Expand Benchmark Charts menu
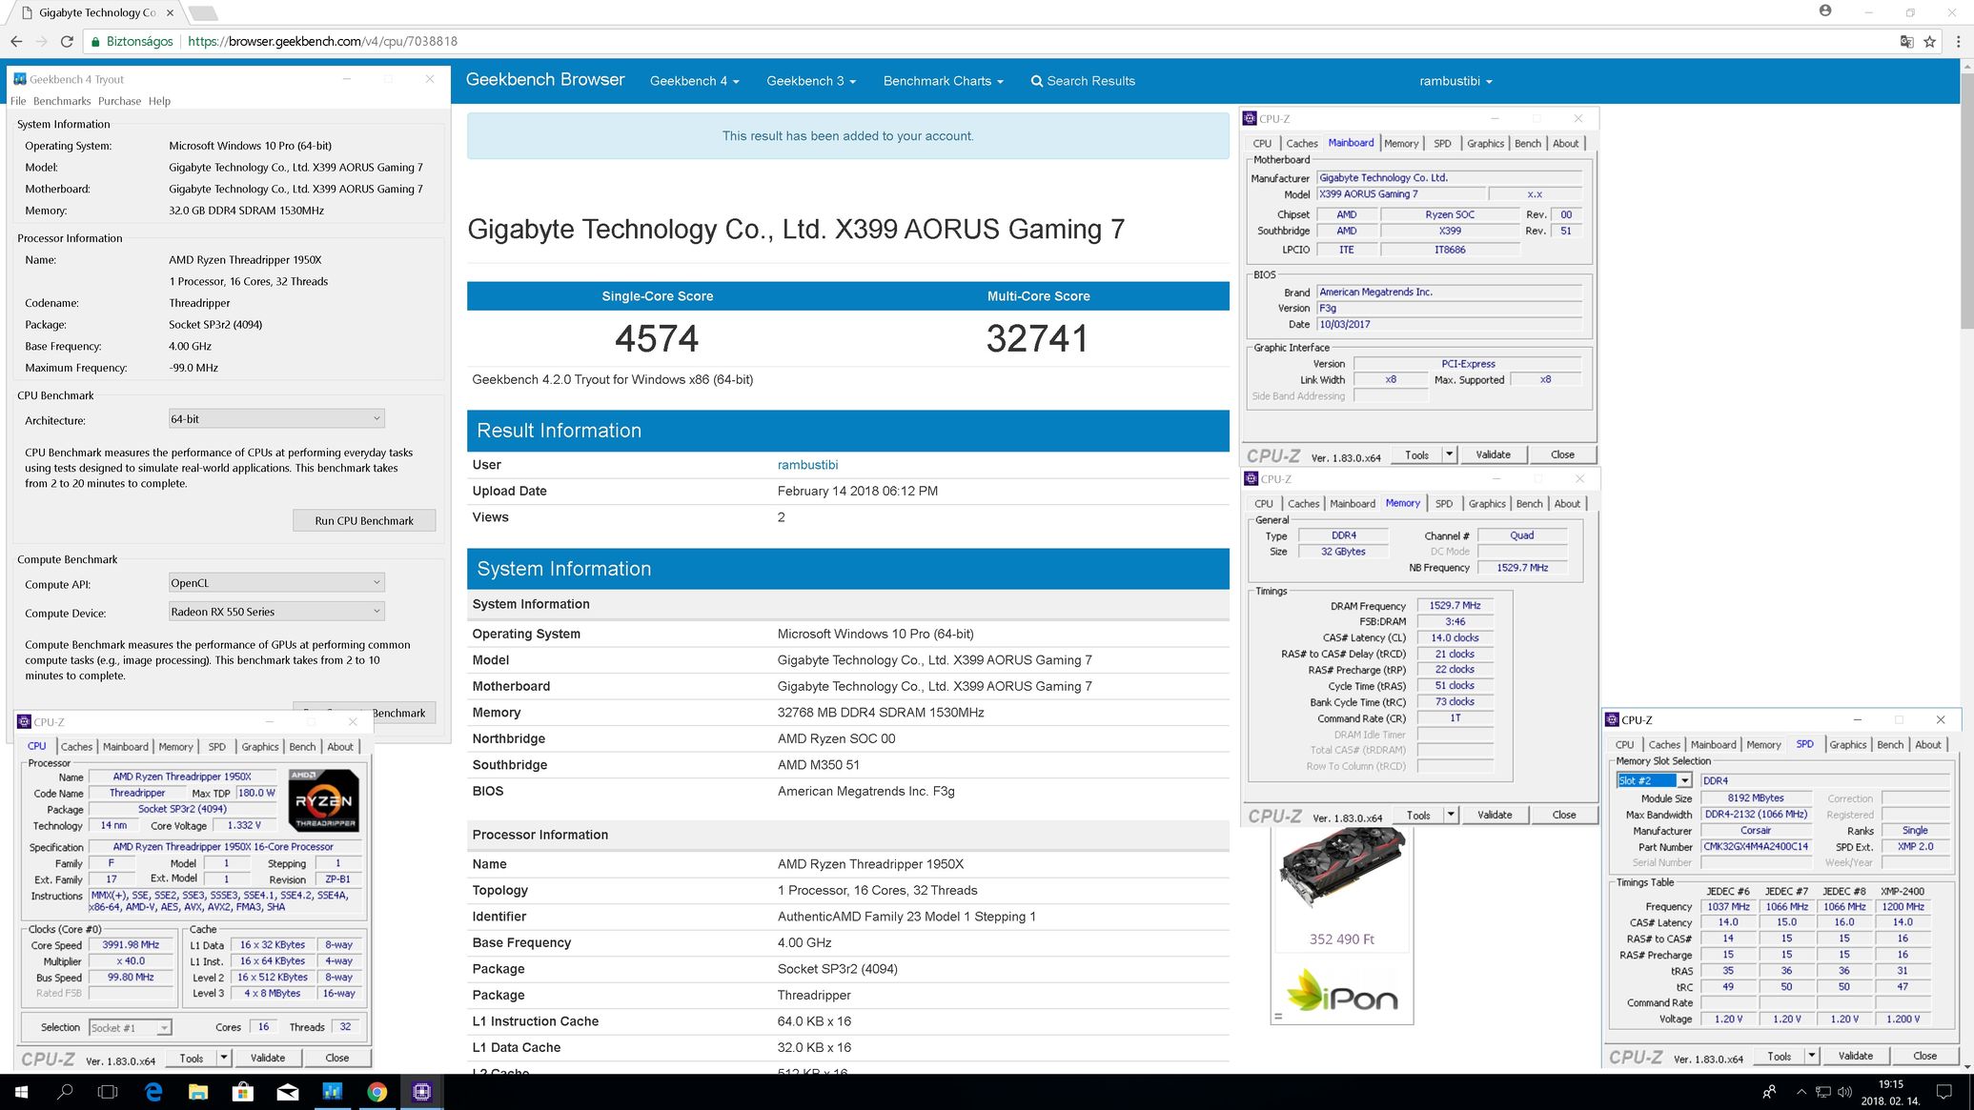The image size is (1974, 1110). tap(943, 81)
